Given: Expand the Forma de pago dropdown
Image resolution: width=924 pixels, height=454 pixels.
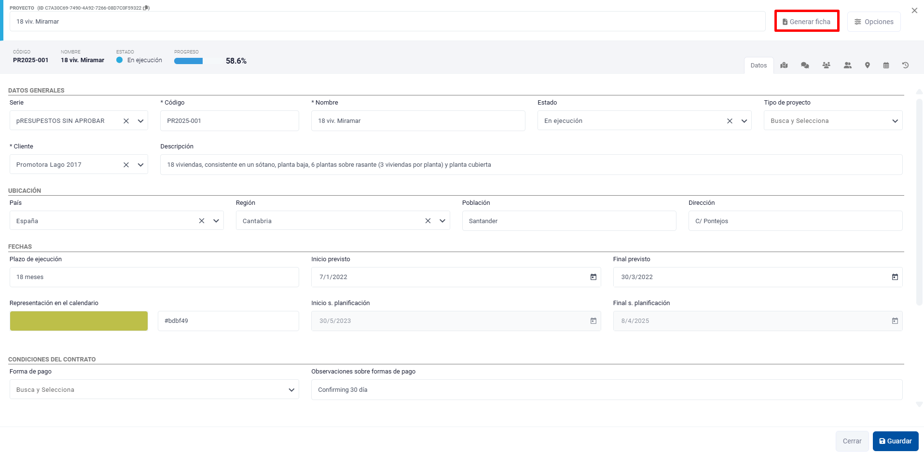Looking at the screenshot, I should pyautogui.click(x=291, y=390).
